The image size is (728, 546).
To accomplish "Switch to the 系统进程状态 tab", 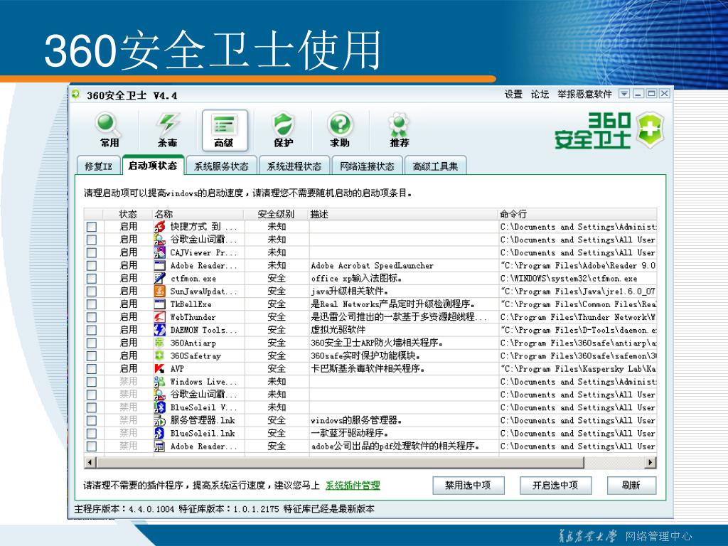I will click(294, 166).
